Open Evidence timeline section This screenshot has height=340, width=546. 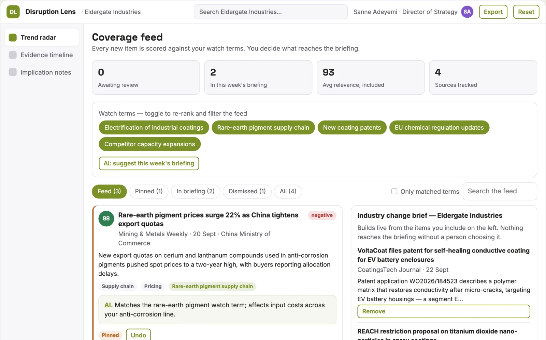(42, 55)
